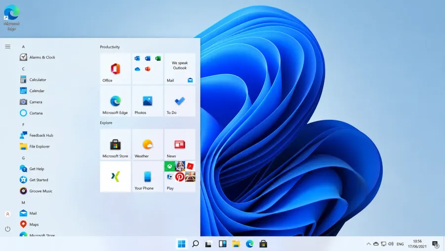The image size is (445, 251).
Task: Click the Power button in Start
Action: click(7, 229)
